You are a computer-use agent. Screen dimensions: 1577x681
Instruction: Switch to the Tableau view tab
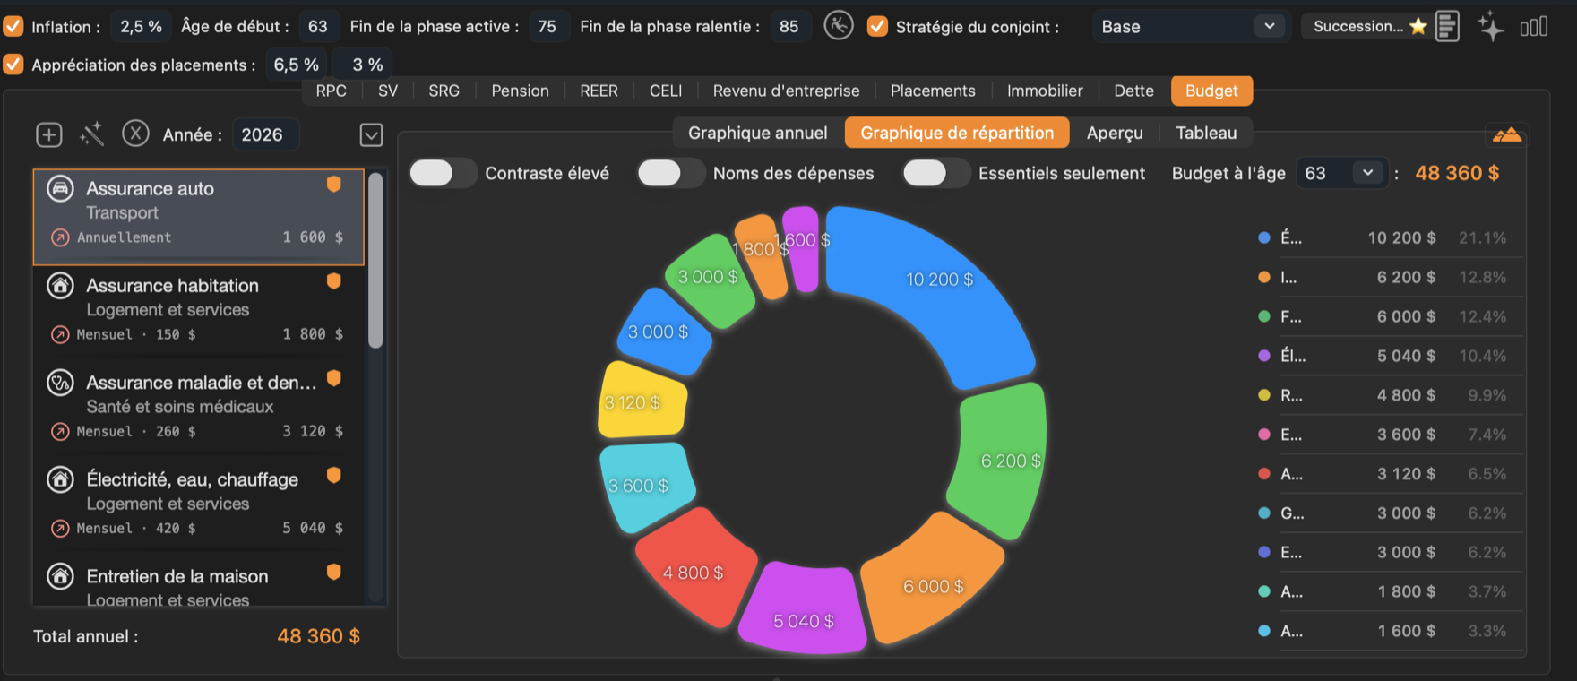1206,133
